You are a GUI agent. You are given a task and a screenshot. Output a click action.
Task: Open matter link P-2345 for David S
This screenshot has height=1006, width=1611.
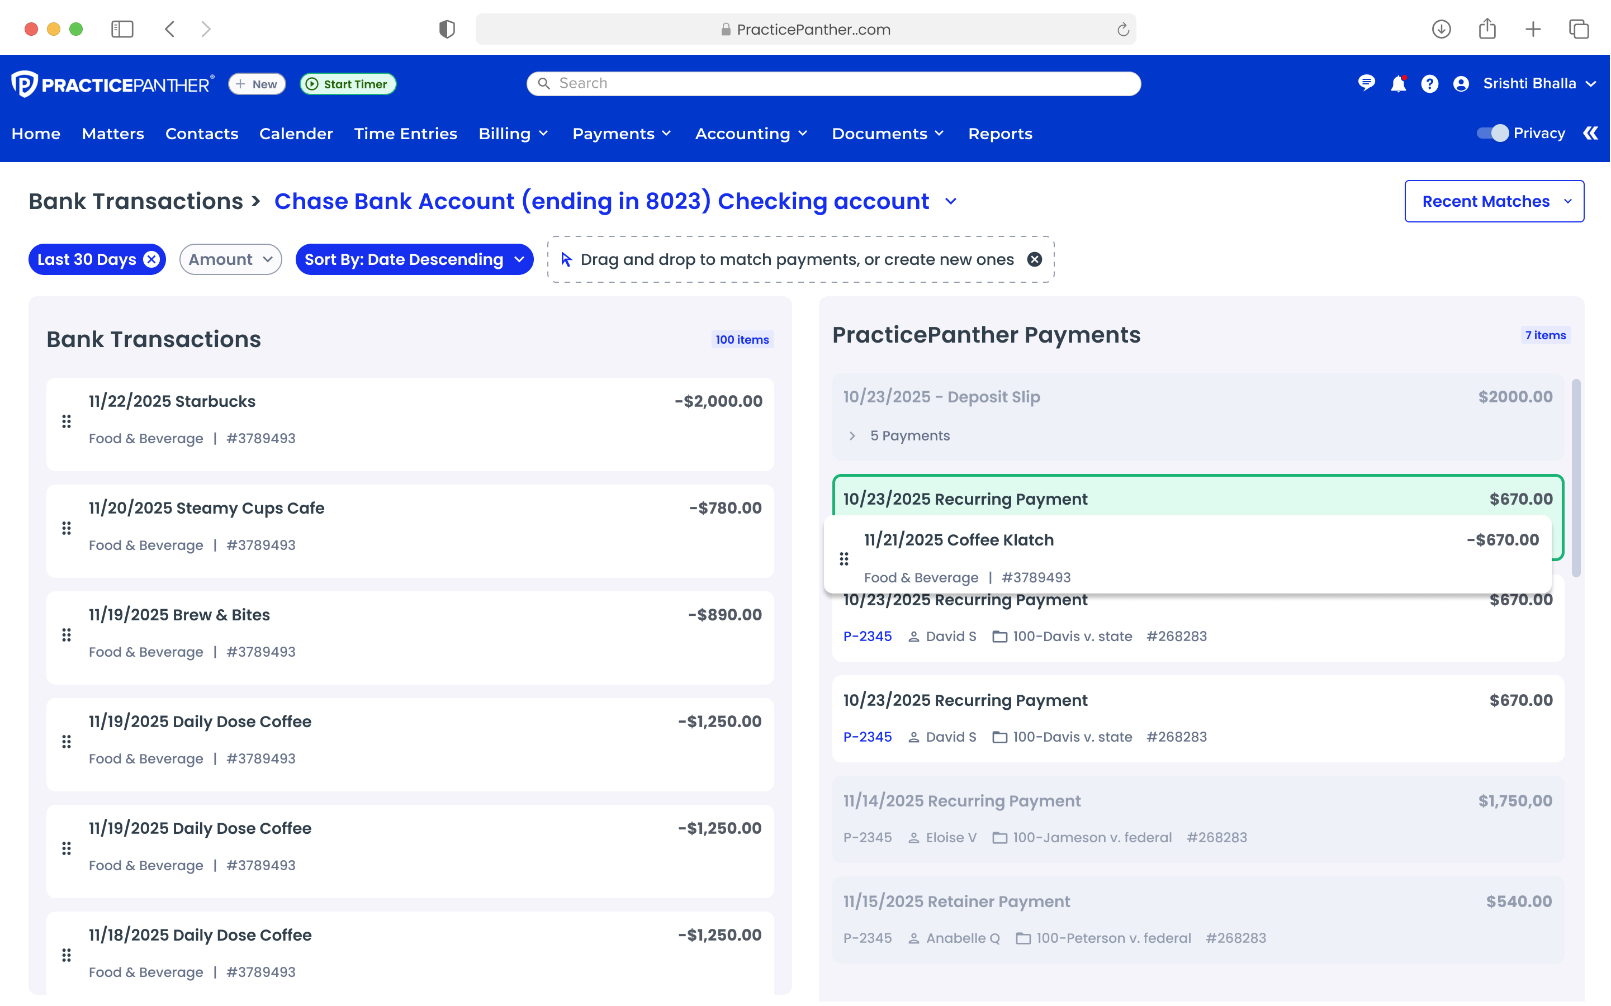tap(867, 636)
